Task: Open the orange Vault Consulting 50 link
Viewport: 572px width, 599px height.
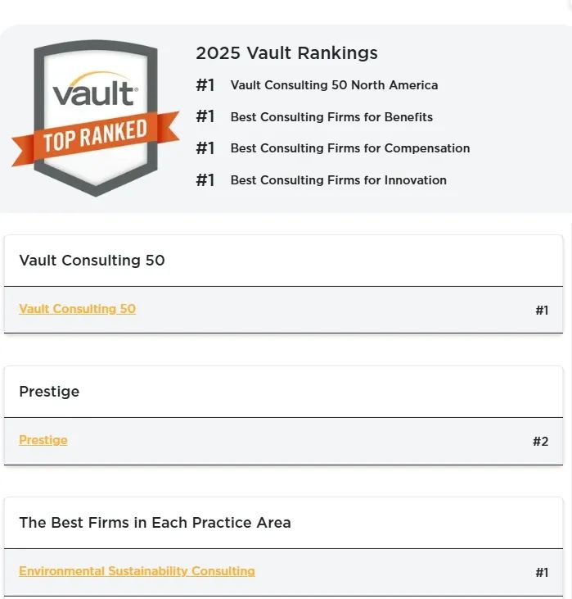Action: 78,309
